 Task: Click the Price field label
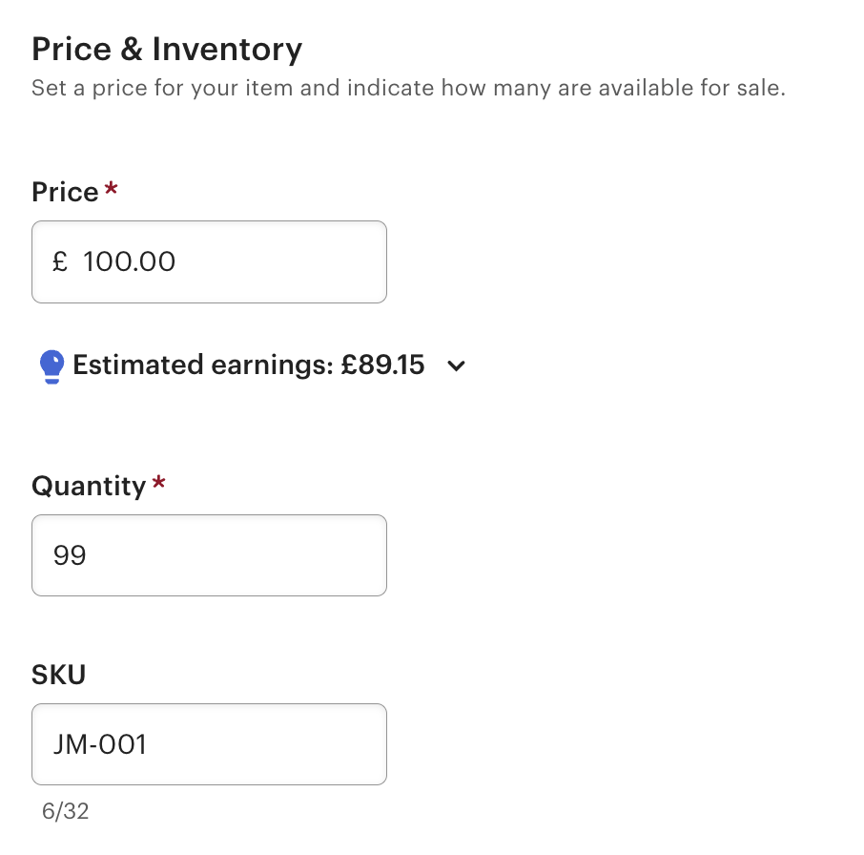pos(65,192)
